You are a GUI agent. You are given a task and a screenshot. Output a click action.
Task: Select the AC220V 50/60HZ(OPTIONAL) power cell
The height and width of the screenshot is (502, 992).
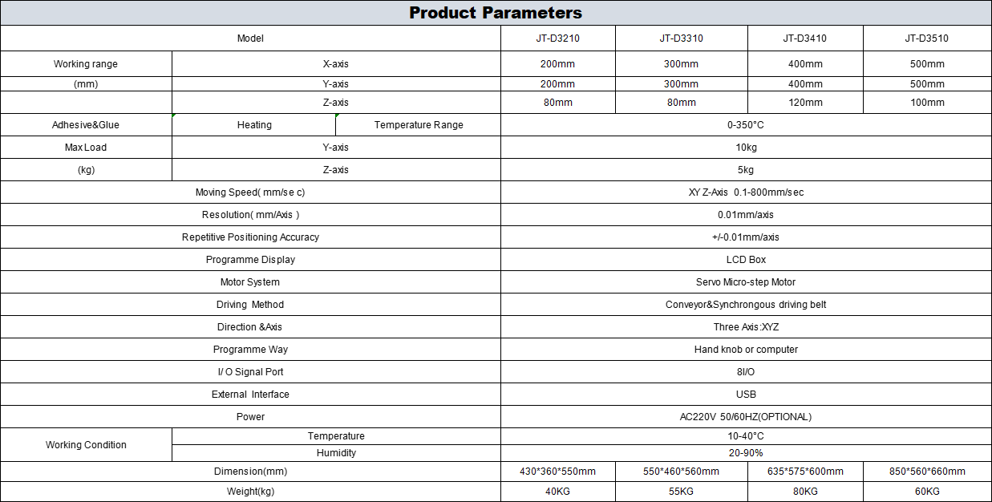point(746,417)
